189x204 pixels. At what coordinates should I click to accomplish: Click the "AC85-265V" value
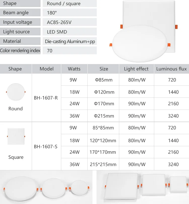[59, 22]
